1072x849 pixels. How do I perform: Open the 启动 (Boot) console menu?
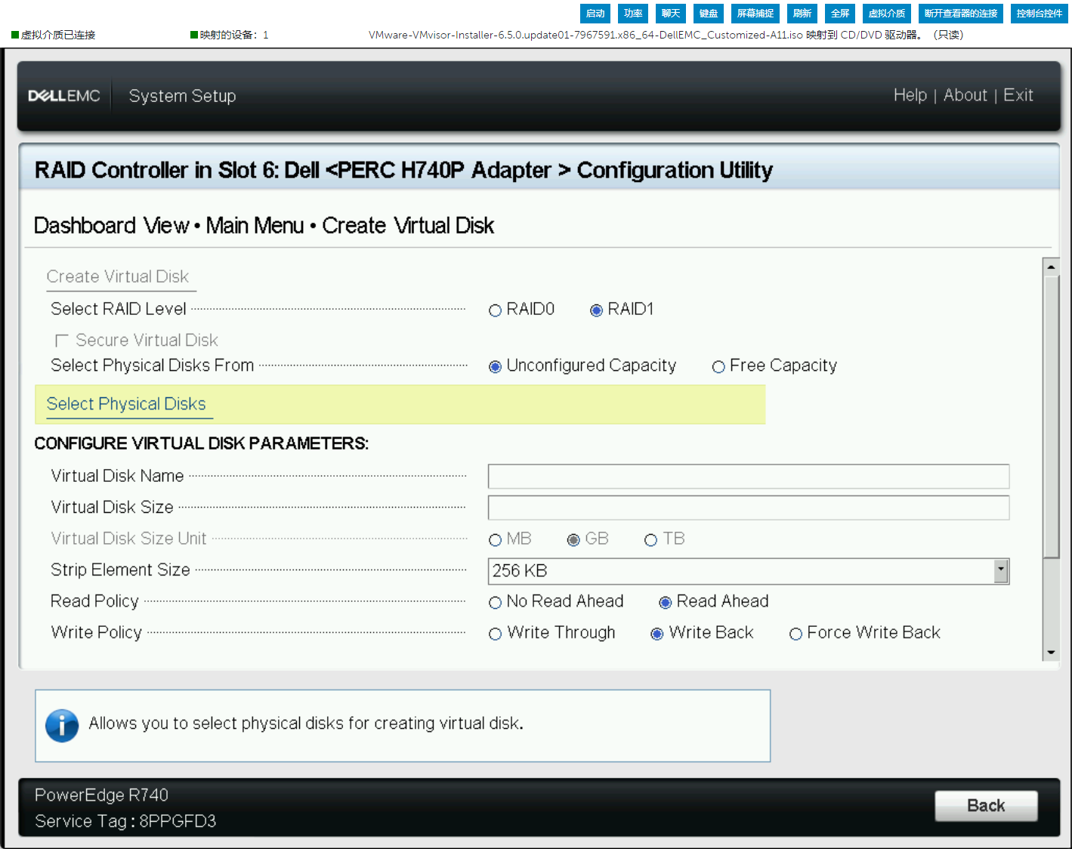595,14
